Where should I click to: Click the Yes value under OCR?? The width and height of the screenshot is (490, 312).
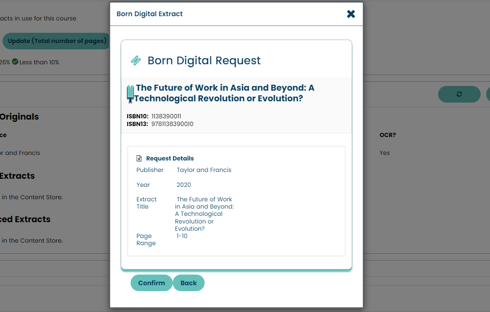point(385,153)
